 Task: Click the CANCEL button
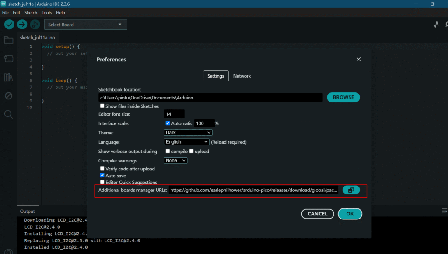click(x=318, y=214)
